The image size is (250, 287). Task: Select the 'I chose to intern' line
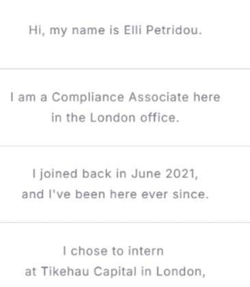(113, 251)
